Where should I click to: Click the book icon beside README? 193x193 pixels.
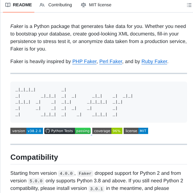coord(8,5)
